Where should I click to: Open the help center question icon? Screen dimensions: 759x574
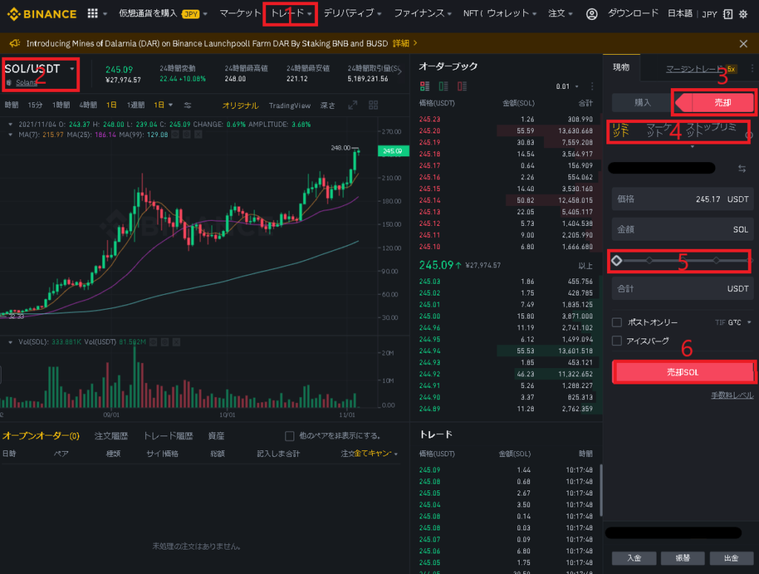728,14
